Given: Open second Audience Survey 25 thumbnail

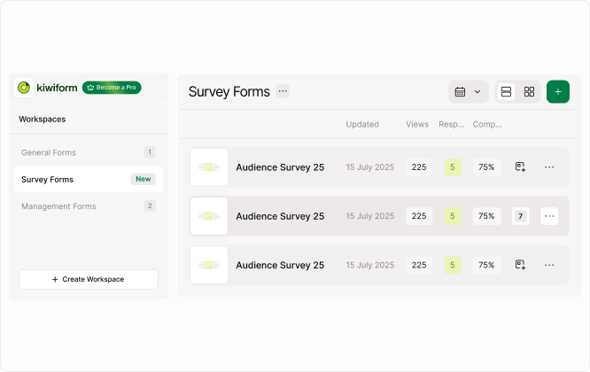Looking at the screenshot, I should click(209, 216).
